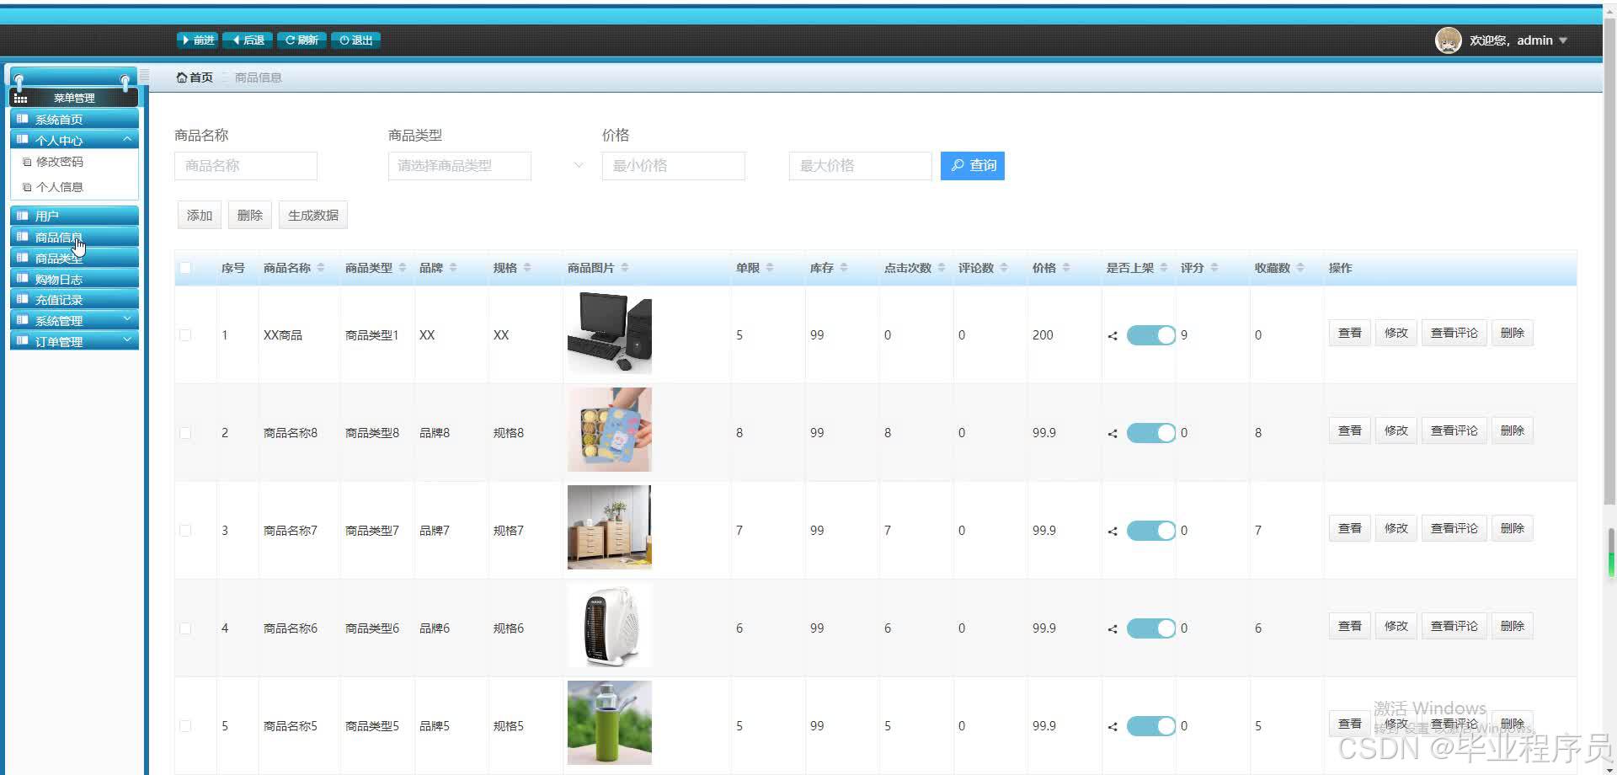This screenshot has width=1617, height=775.
Task: Toggle 是否上架 switch for XX商品
Action: pos(1151,335)
